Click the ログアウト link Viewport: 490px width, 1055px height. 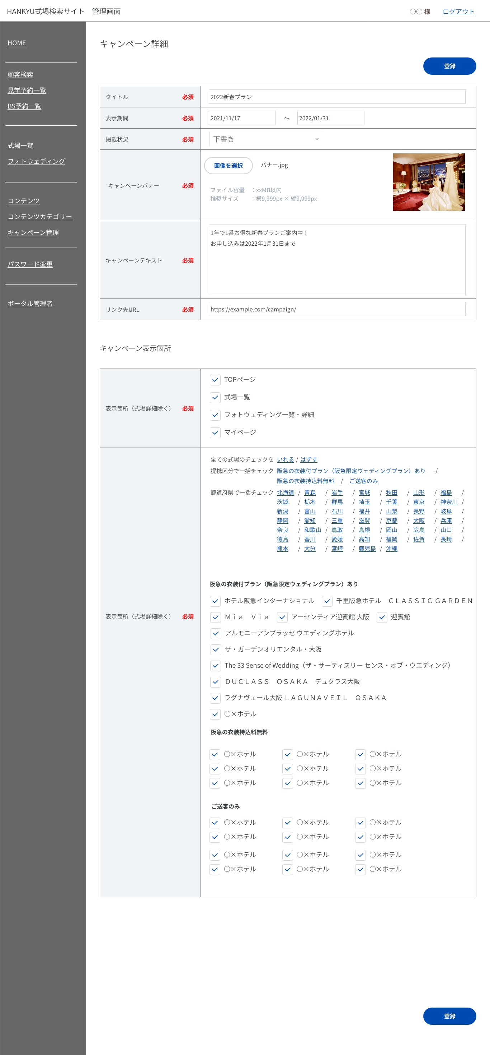tap(458, 11)
